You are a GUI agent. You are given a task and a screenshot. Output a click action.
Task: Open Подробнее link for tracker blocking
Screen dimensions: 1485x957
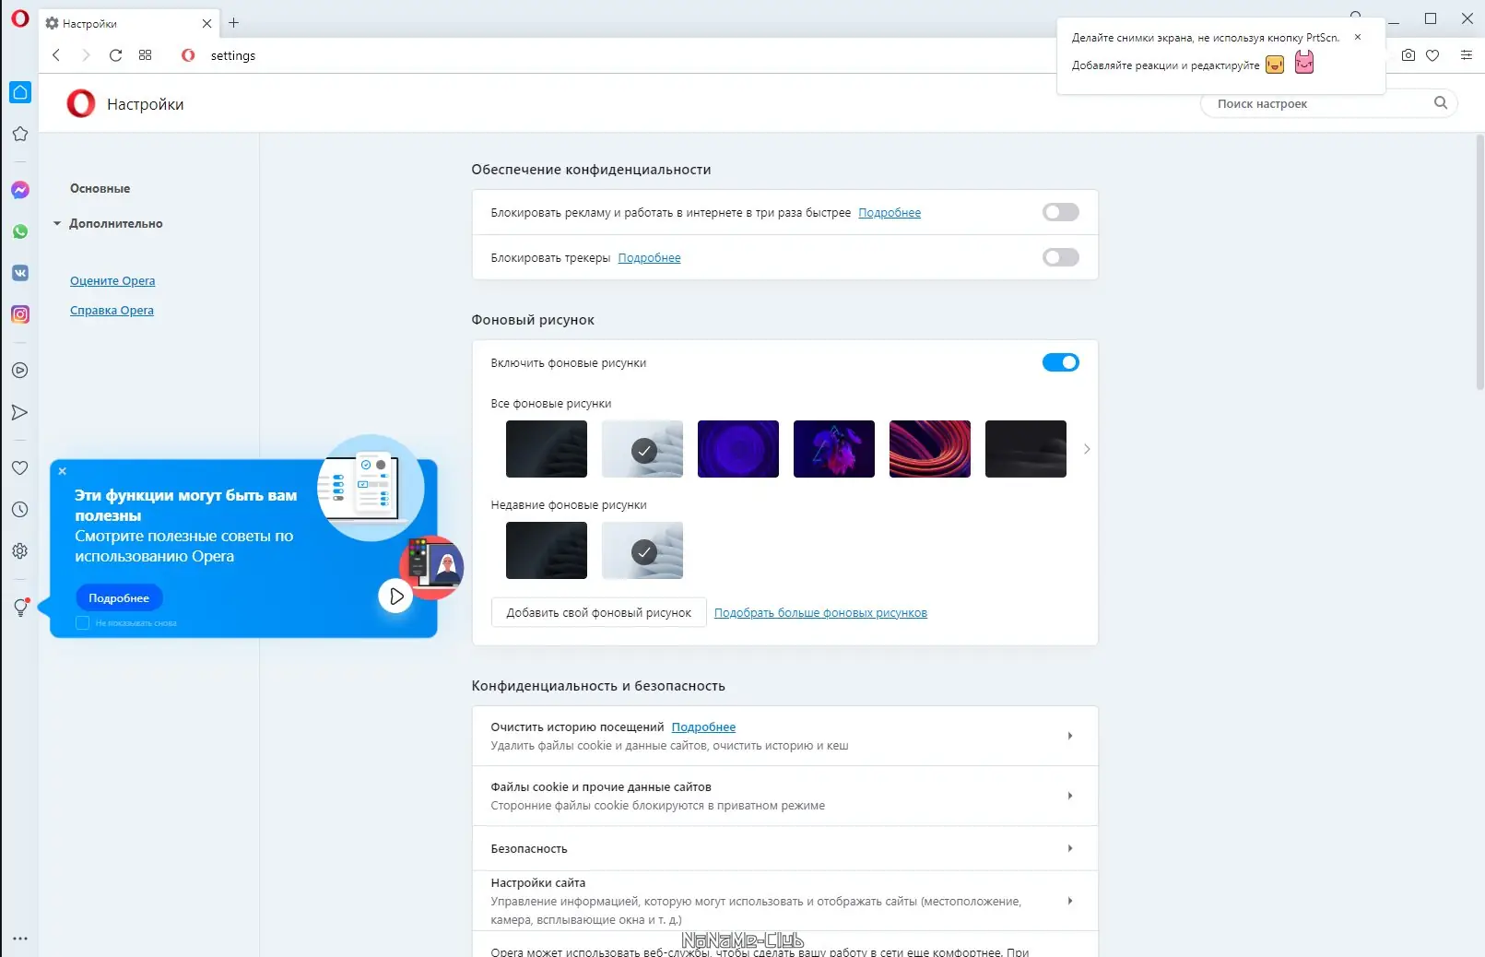click(649, 258)
